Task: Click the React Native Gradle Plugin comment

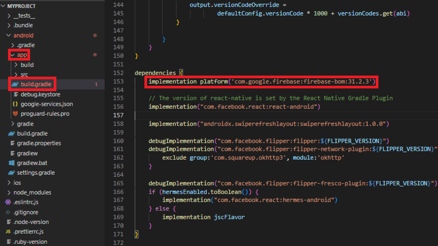Action: [x=271, y=98]
